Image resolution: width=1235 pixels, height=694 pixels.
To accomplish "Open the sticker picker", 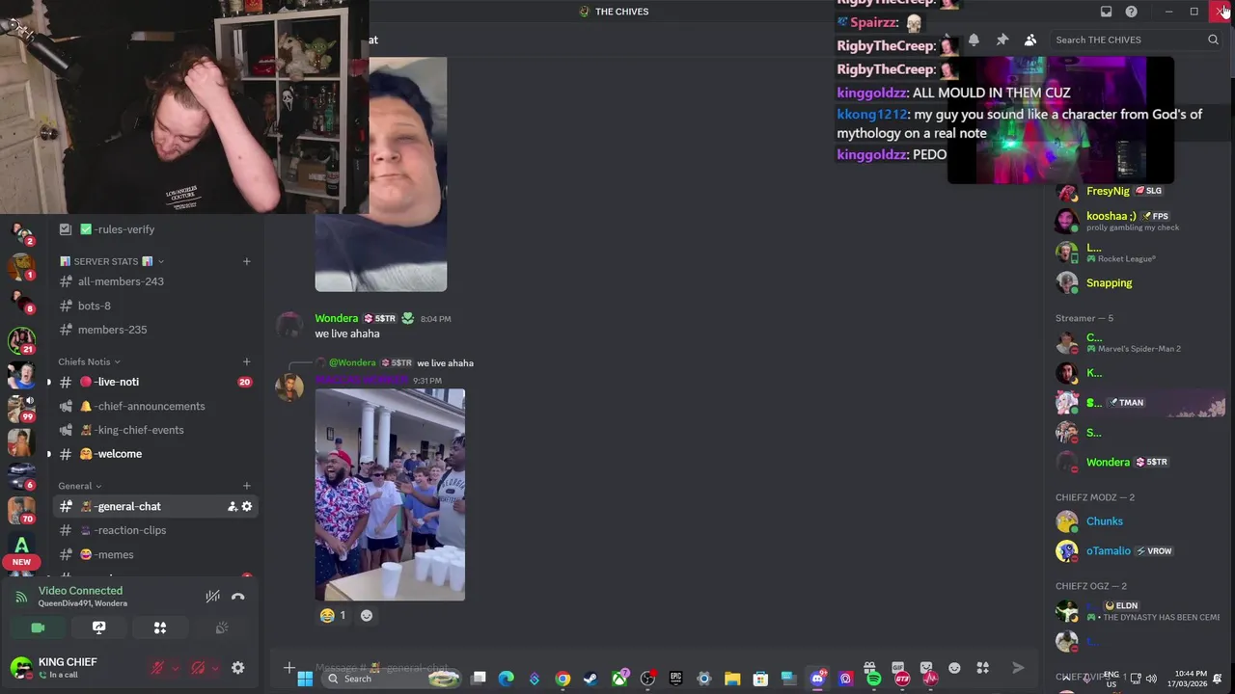I will 926,667.
